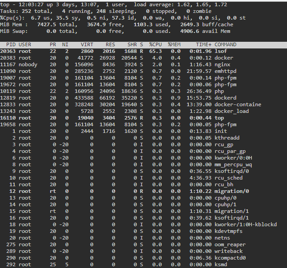Select the mm_percpu_wq process
Screen dimensions: 287x268
tap(233, 164)
